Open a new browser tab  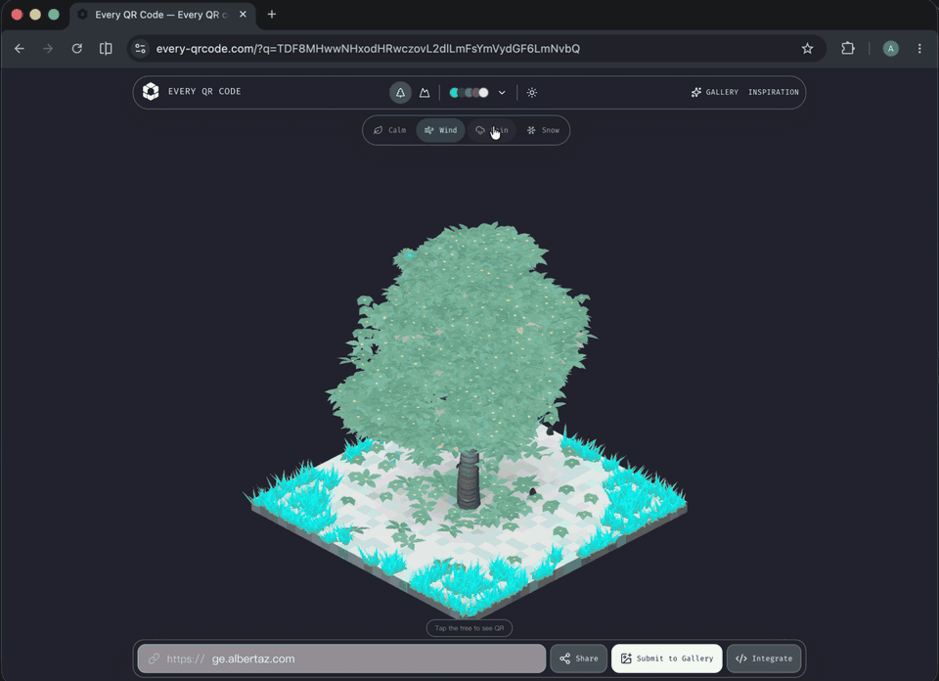tap(272, 15)
